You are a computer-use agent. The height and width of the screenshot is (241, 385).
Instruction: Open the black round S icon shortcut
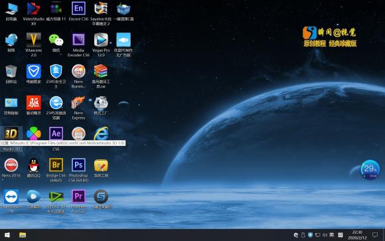click(x=101, y=197)
